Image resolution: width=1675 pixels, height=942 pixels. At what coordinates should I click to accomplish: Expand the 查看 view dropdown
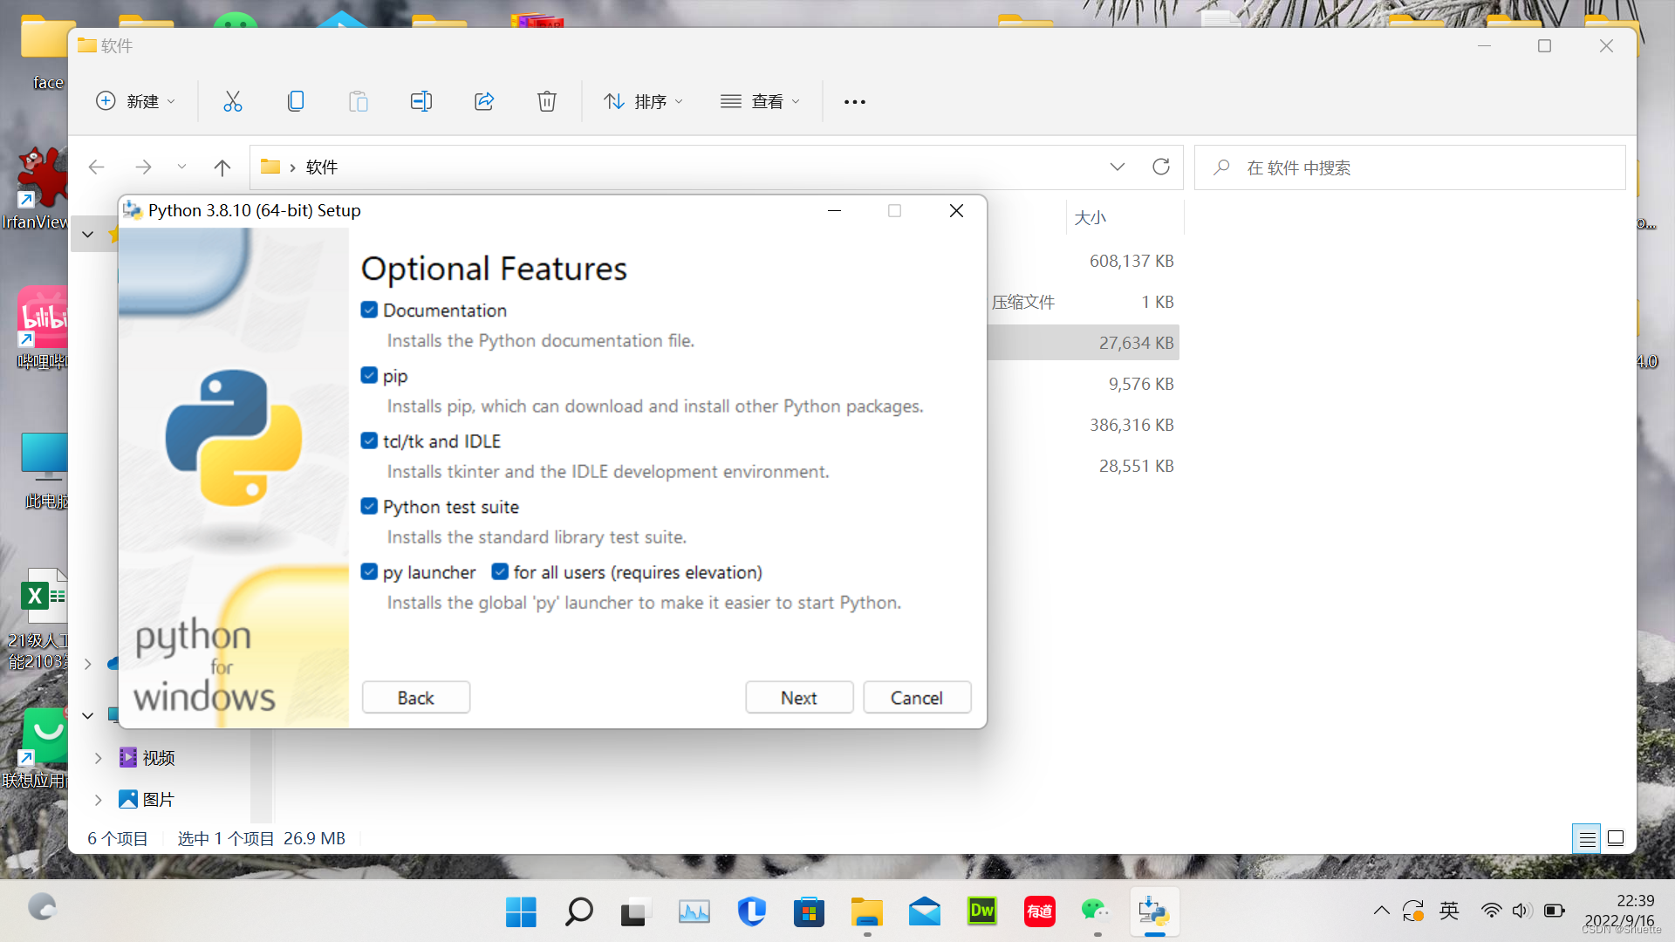tap(760, 101)
